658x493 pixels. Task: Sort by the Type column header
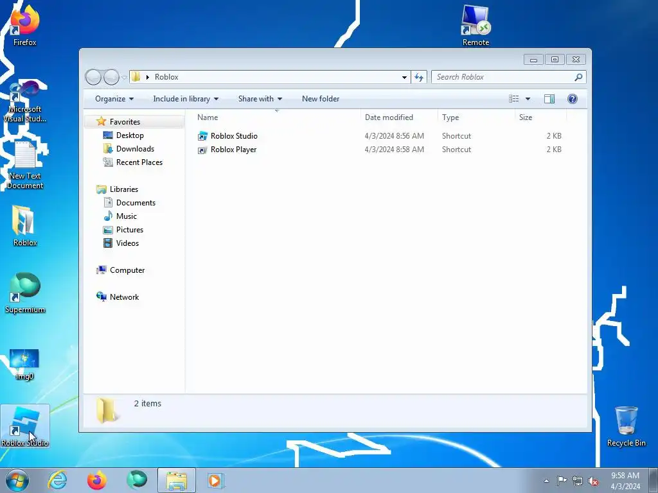(x=476, y=117)
